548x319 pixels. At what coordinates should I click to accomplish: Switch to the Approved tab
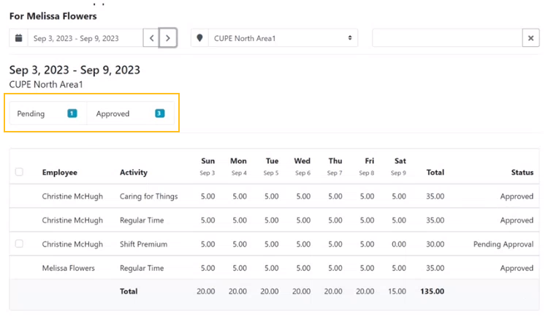[113, 113]
